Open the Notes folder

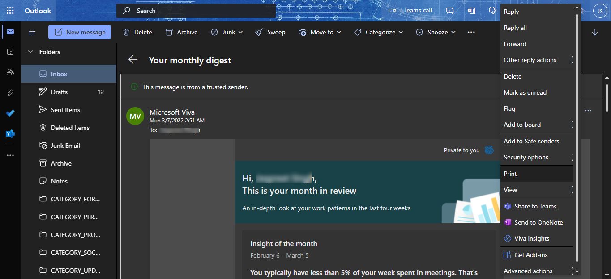[69, 181]
